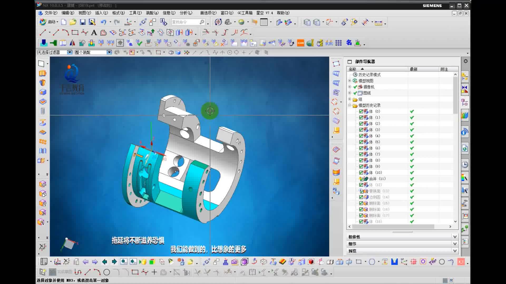
Task: Click the 附注 column header
Action: point(449,69)
